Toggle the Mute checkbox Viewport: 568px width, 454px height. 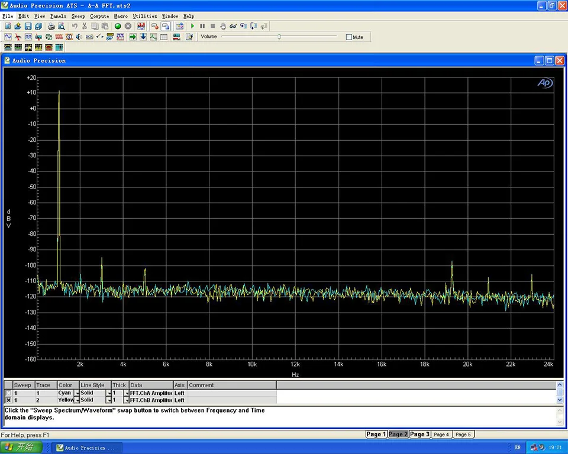(349, 37)
